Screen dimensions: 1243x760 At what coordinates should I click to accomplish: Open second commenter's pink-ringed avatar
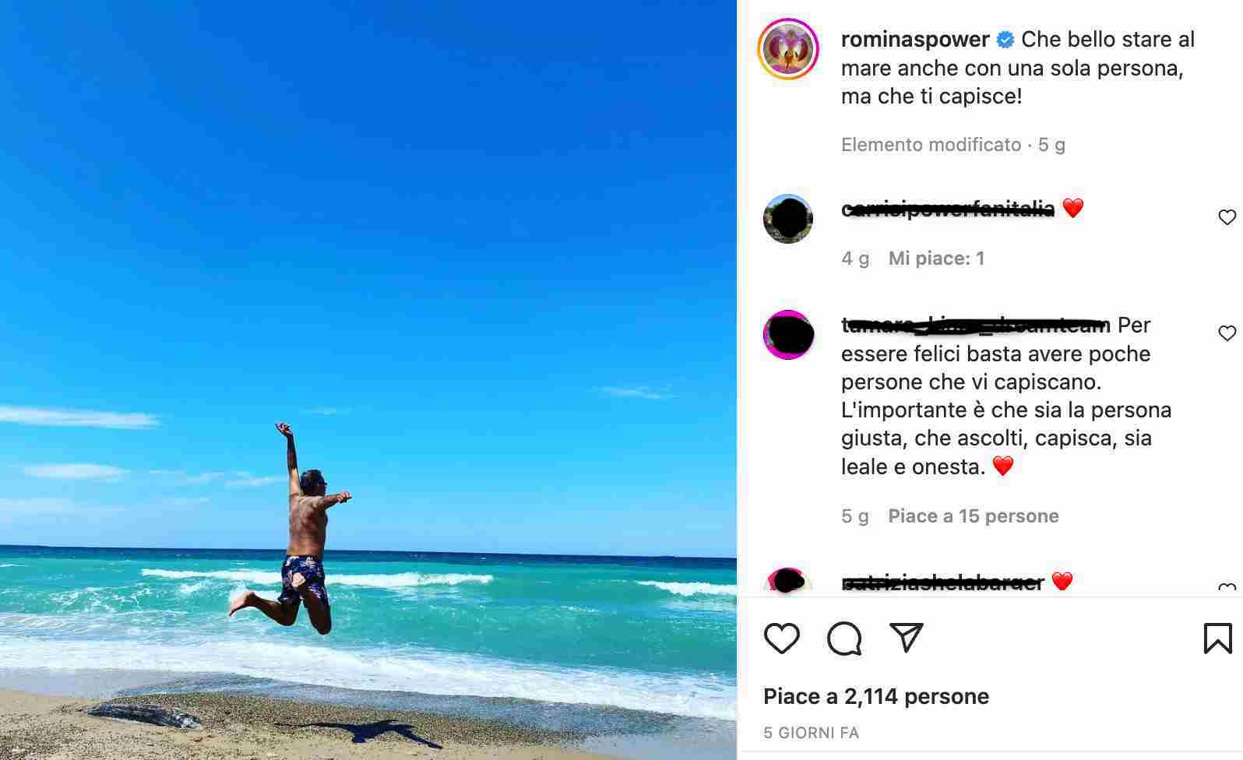[x=788, y=335]
